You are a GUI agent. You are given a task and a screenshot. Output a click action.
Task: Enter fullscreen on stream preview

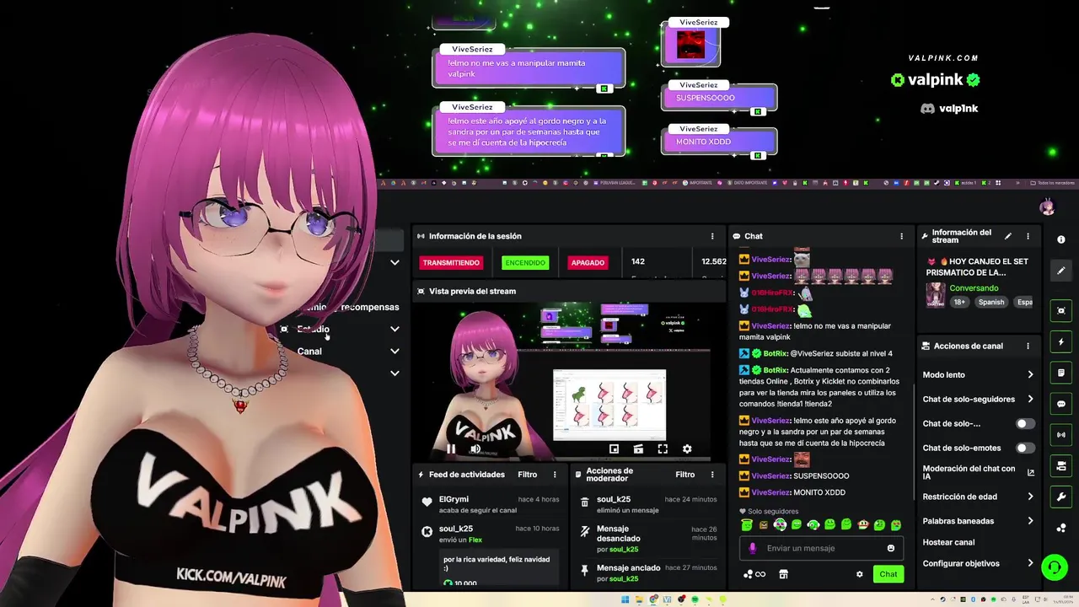click(663, 449)
